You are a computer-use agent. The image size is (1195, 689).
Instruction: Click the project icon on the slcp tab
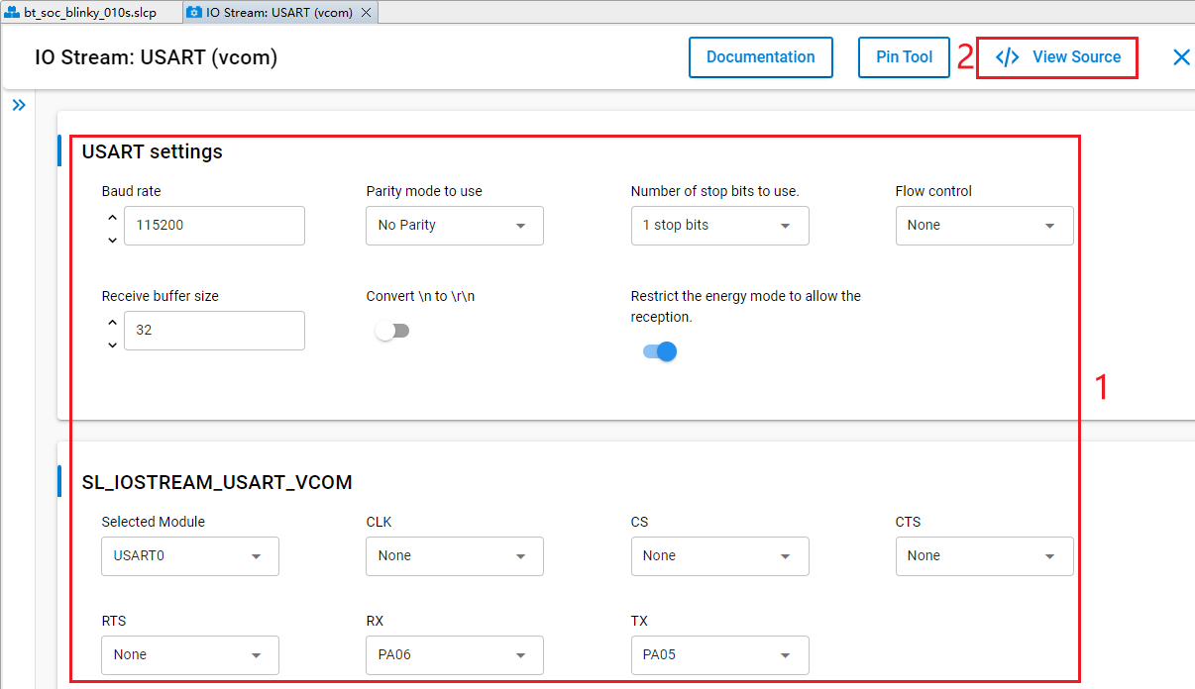click(14, 13)
